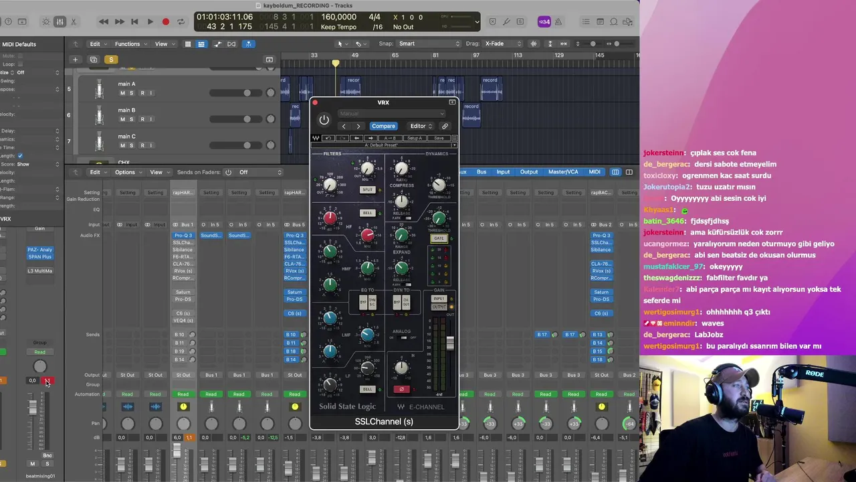Toggle Cycle mode in transport bar

(x=181, y=22)
